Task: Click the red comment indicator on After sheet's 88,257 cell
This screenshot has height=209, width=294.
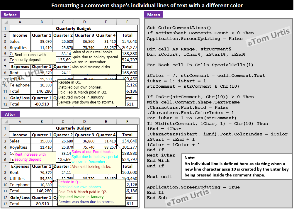Action: point(116,145)
